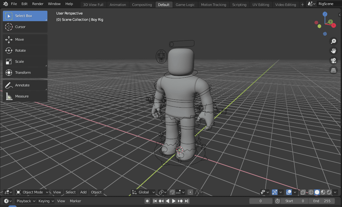Click the hand pan icon near the navigation gizmo
The width and height of the screenshot is (342, 207).
[333, 50]
